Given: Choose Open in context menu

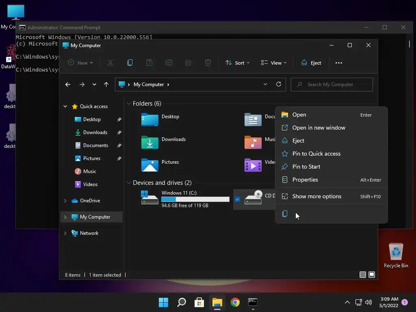Looking at the screenshot, I should coord(331,115).
